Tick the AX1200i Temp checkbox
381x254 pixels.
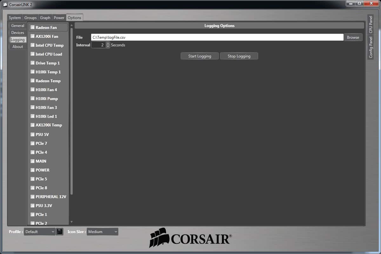pos(32,125)
